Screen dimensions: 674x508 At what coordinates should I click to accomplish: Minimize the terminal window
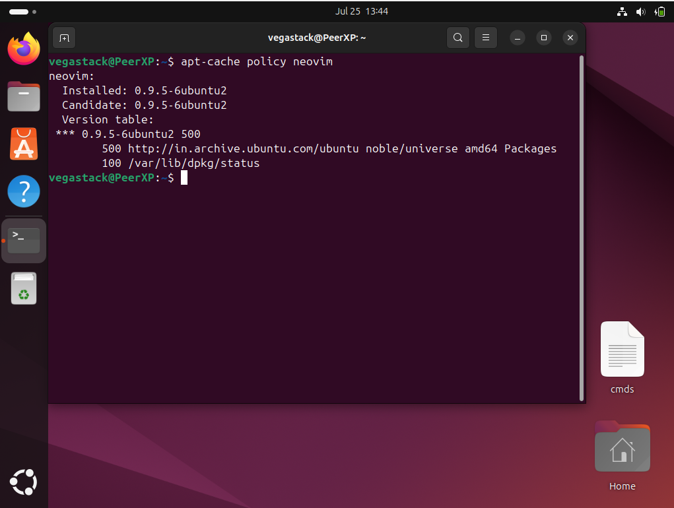pyautogui.click(x=518, y=38)
